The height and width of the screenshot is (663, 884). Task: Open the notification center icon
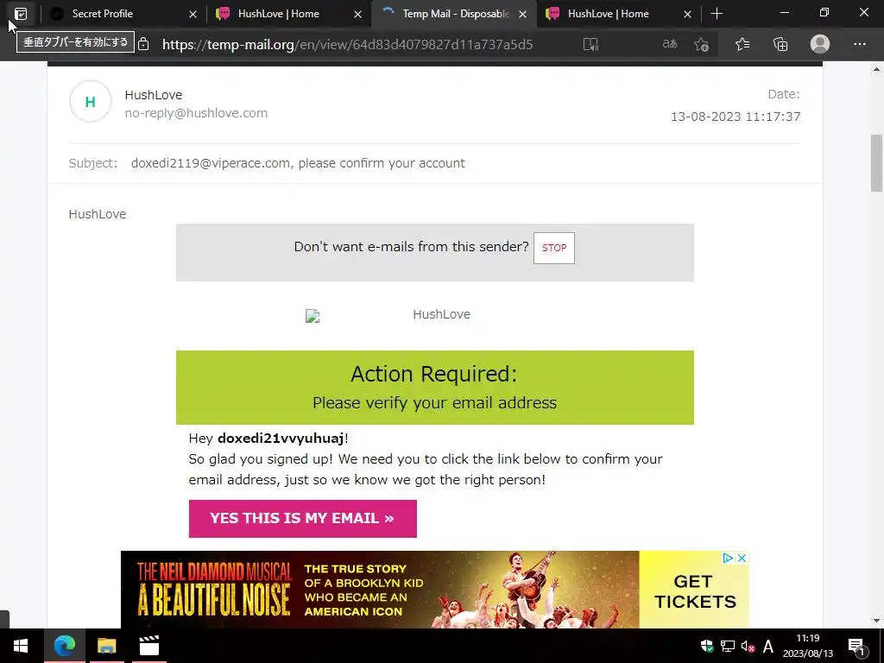coord(856,646)
